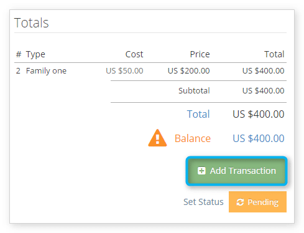This screenshot has width=304, height=233.
Task: Click the cost value US $50.00
Action: click(124, 71)
